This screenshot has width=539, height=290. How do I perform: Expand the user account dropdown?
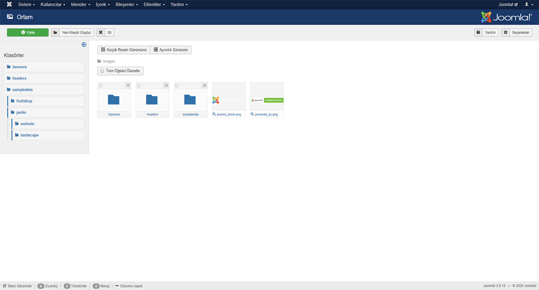(529, 5)
